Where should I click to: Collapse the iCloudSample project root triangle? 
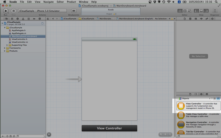point(2,23)
